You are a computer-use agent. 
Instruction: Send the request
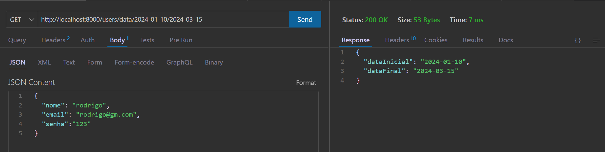(305, 19)
